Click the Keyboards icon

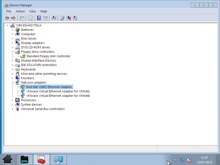tap(18, 69)
